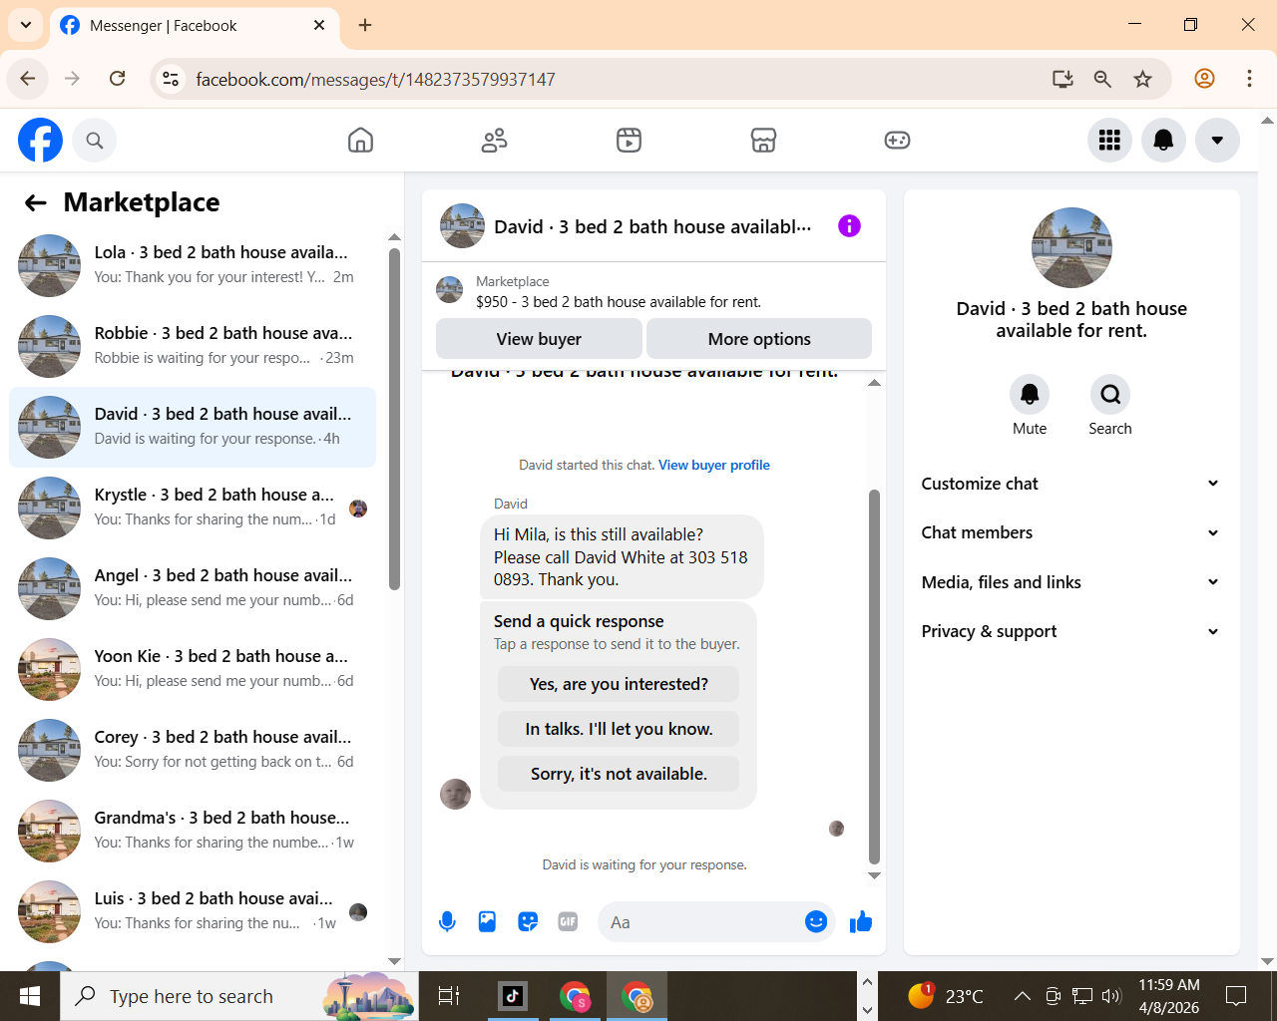Open the Facebook search magnifier icon
This screenshot has width=1277, height=1021.
pos(95,141)
